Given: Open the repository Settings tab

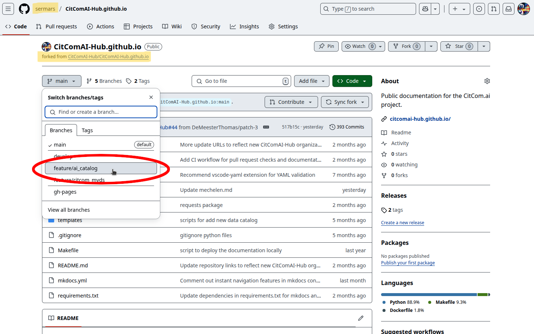Looking at the screenshot, I should coord(283,27).
